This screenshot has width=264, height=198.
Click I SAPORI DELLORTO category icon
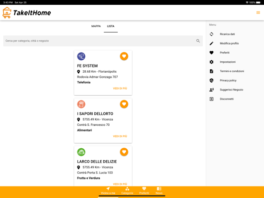tap(81, 104)
